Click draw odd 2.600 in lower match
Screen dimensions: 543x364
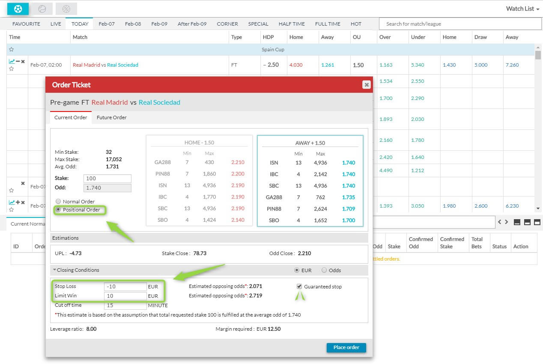click(481, 206)
